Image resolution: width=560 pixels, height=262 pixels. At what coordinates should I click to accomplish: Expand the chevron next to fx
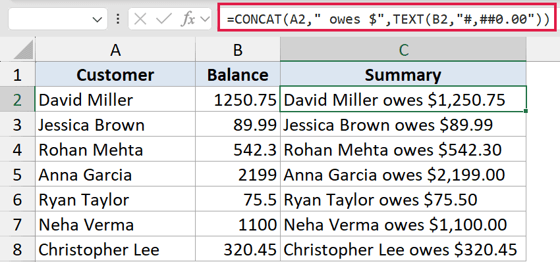(x=205, y=20)
